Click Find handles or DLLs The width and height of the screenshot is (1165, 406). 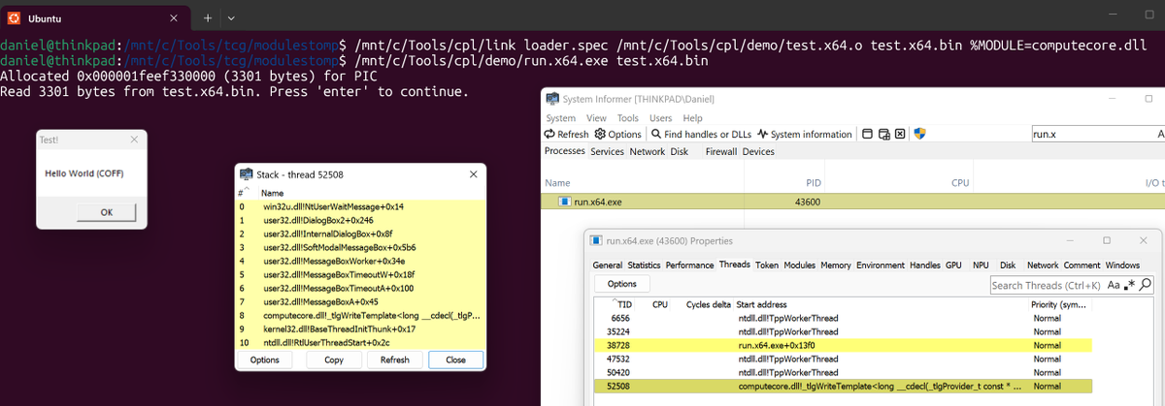(701, 134)
